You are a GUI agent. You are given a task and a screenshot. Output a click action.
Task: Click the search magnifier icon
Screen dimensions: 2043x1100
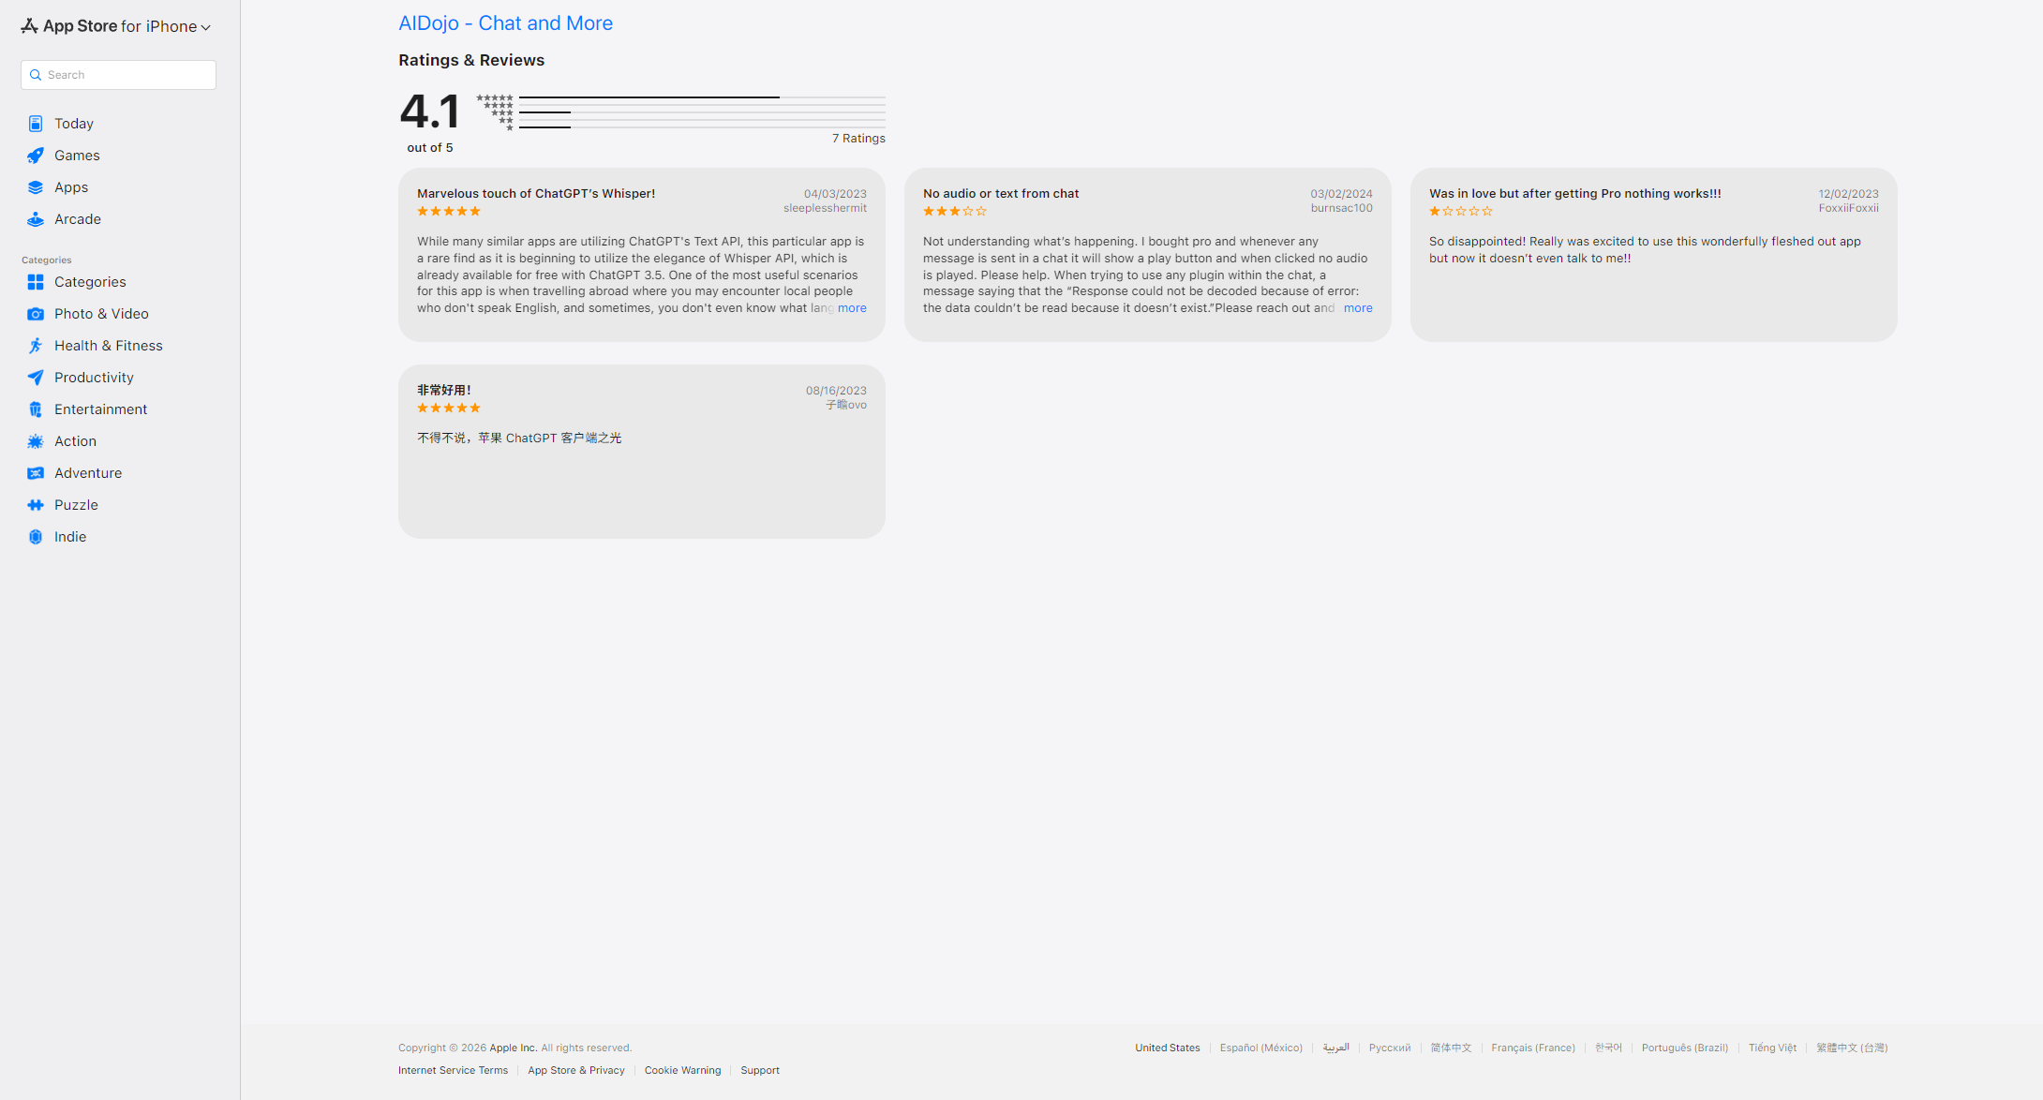pyautogui.click(x=36, y=75)
